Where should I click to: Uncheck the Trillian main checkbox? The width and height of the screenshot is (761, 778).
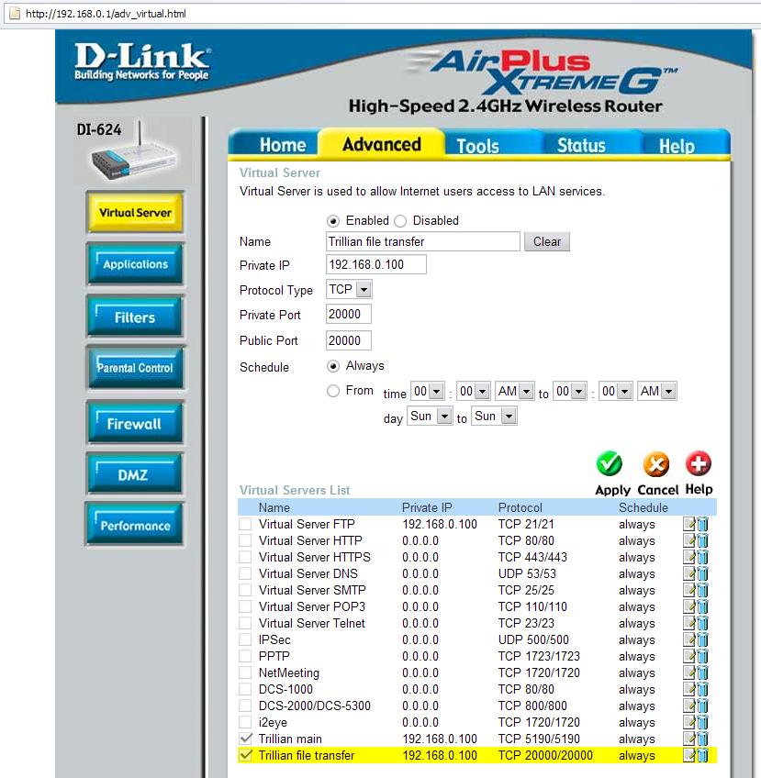pos(245,739)
